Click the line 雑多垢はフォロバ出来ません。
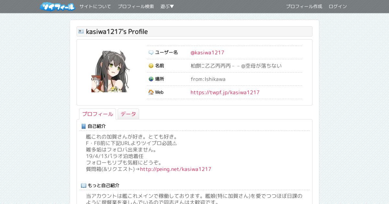The image size is (389, 204). point(122,150)
